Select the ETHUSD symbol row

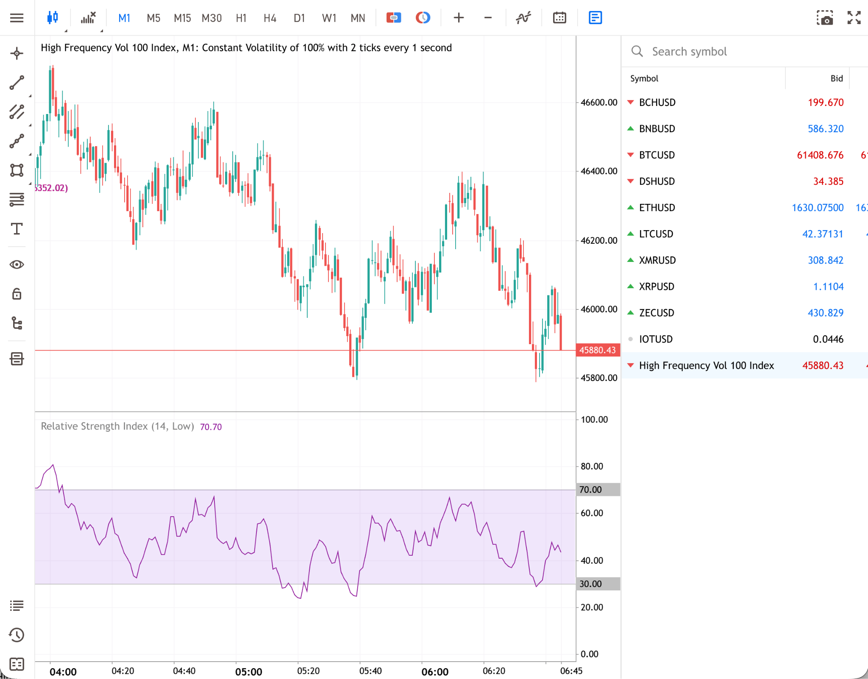745,208
